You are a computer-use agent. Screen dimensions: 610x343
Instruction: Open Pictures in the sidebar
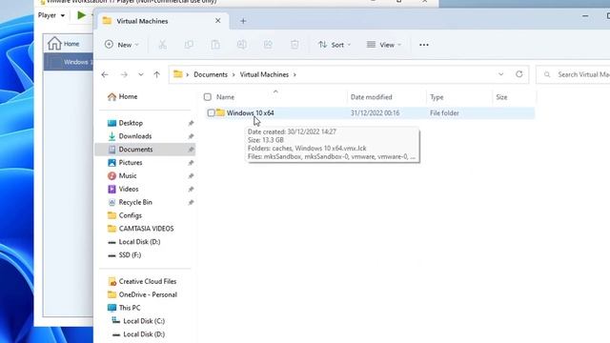[131, 163]
